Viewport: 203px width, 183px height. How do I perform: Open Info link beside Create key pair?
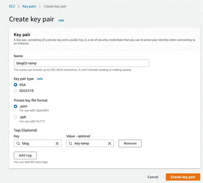(x=61, y=20)
